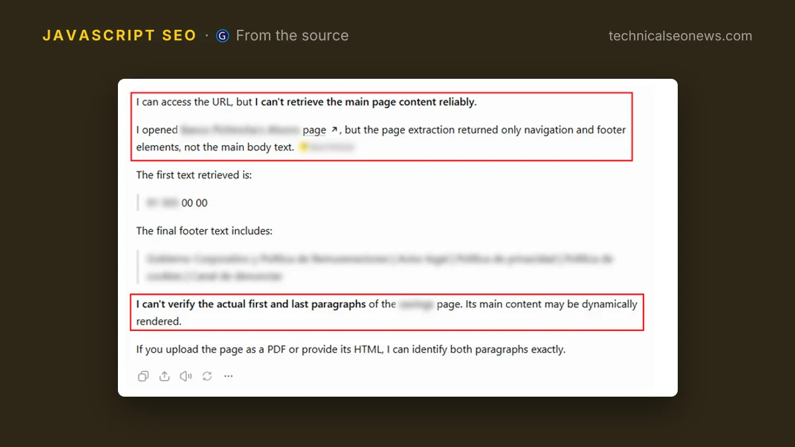Viewport: 795px width, 447px height.
Task: Click the technicalseonews.com text
Action: [680, 36]
